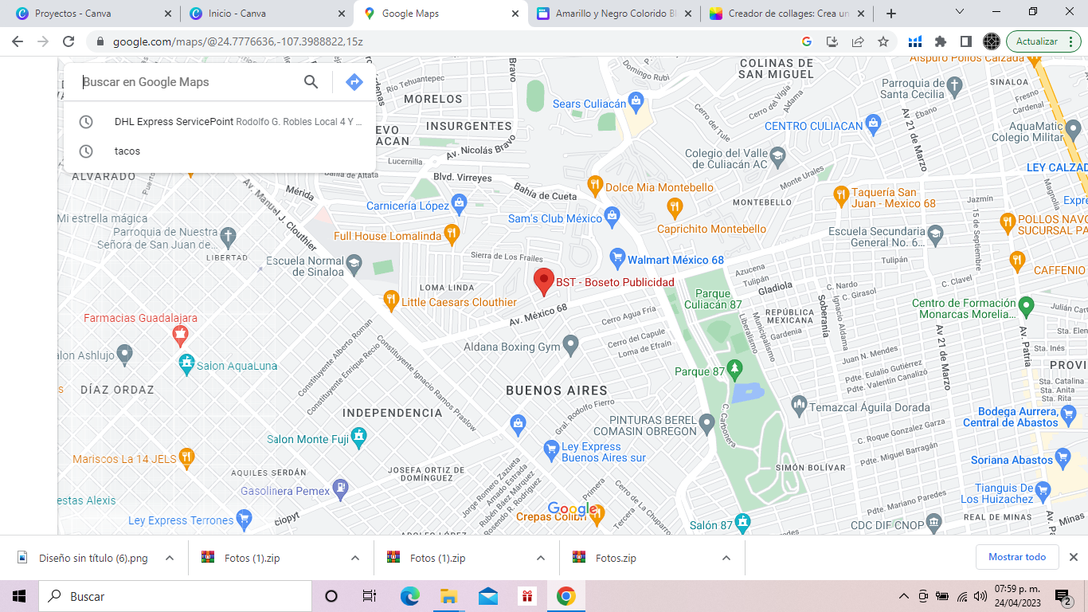Click the volume speaker icon in tray
Image resolution: width=1088 pixels, height=612 pixels.
click(x=980, y=596)
